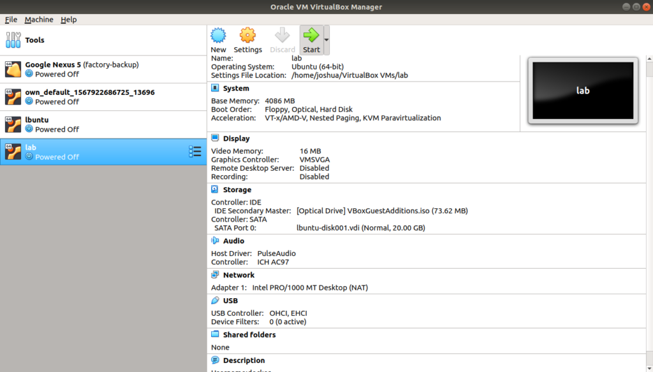Screen dimensions: 653x372
Task: Click lab VM icon in list
Action: (x=13, y=152)
